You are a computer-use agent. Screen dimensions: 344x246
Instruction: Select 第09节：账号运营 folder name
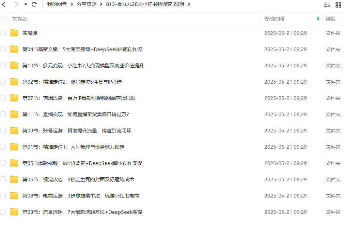click(x=77, y=131)
